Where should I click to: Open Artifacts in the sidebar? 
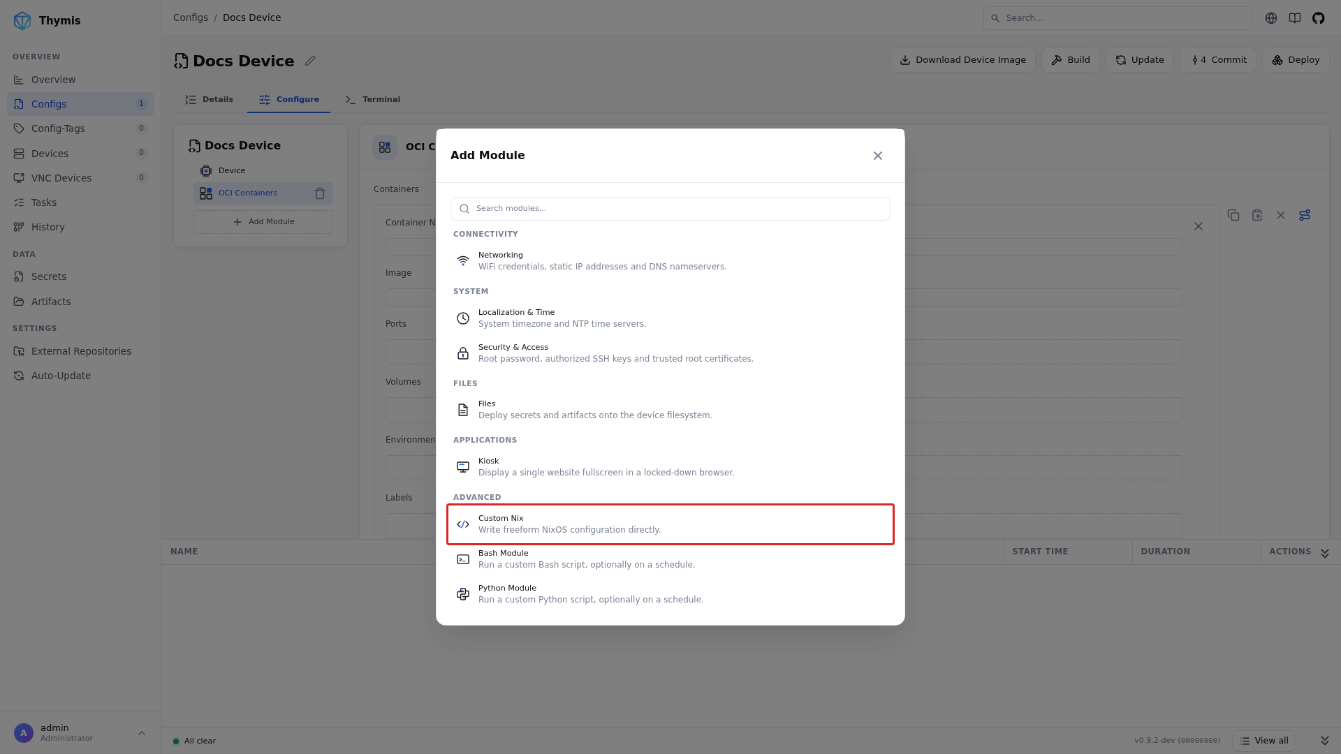click(80, 302)
